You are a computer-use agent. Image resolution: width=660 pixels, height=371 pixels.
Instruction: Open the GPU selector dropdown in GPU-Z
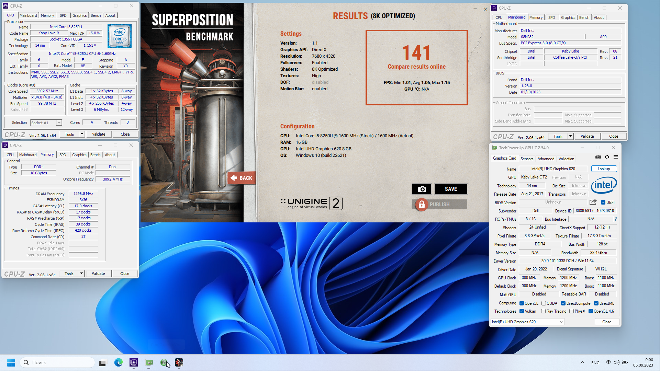(527, 322)
